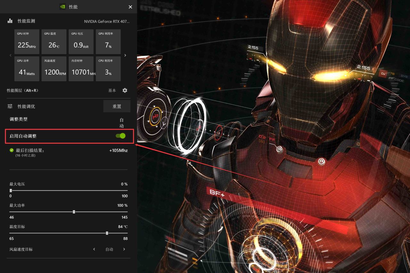Show previous metrics with left arrow
410x273 pixels.
point(11,55)
